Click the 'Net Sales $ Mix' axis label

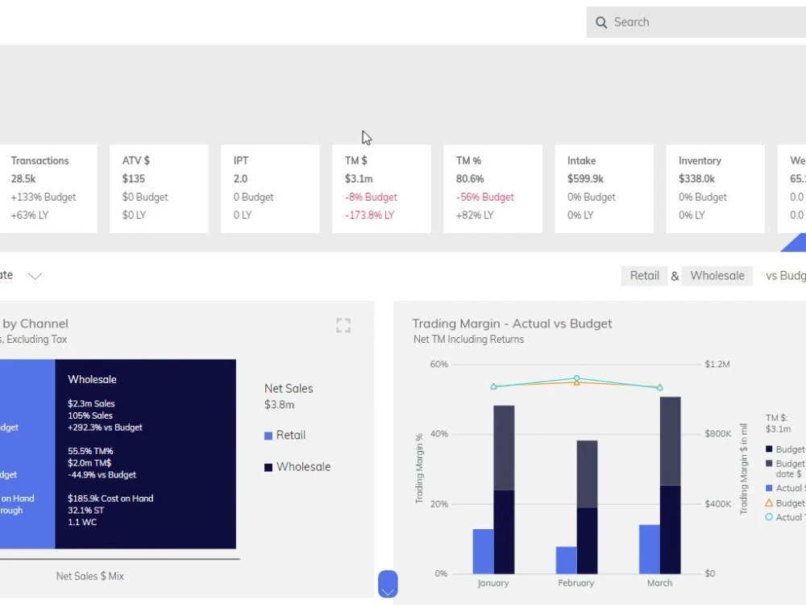(90, 576)
